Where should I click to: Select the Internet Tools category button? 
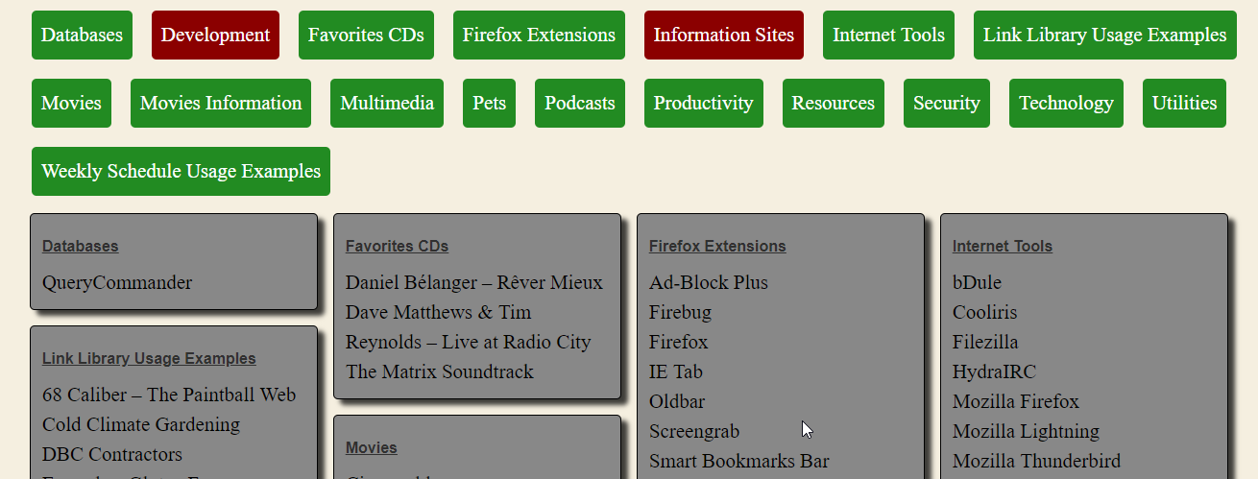[888, 36]
